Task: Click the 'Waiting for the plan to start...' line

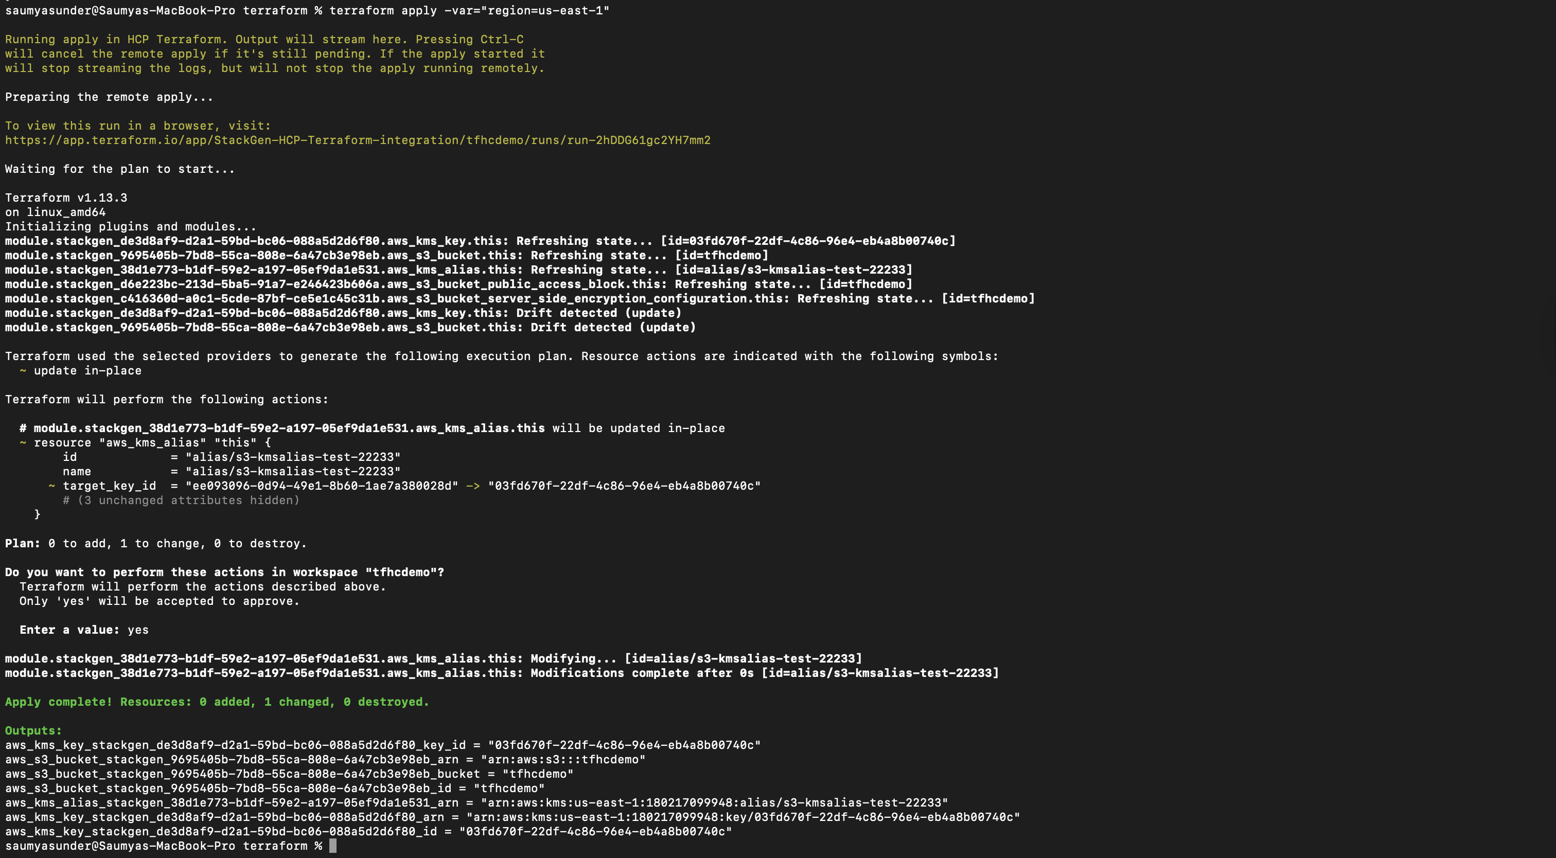Action: [x=119, y=169]
